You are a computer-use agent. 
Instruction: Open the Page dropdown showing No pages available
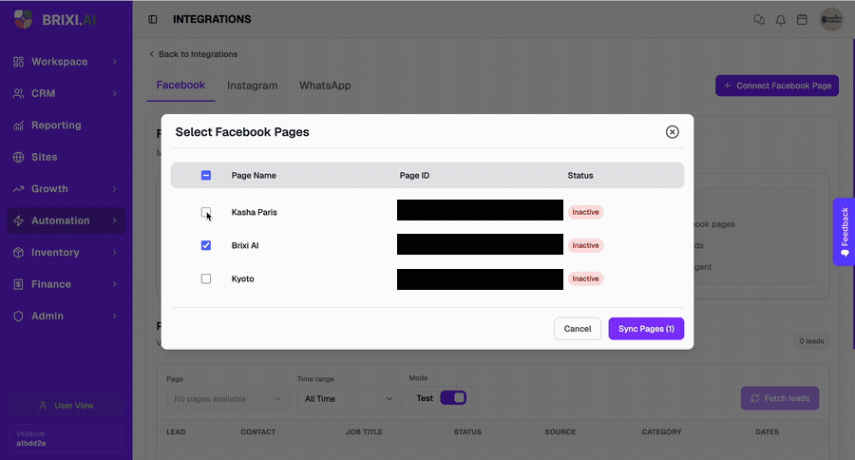(227, 399)
